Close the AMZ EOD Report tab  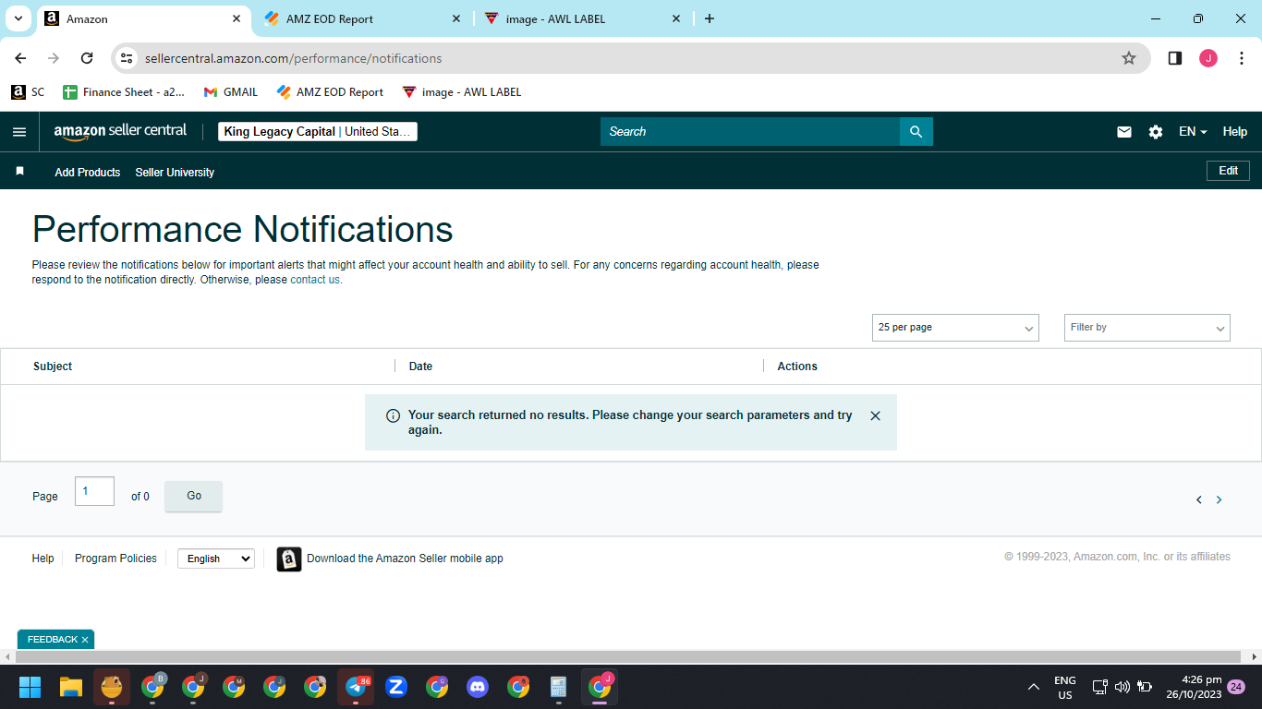point(456,18)
